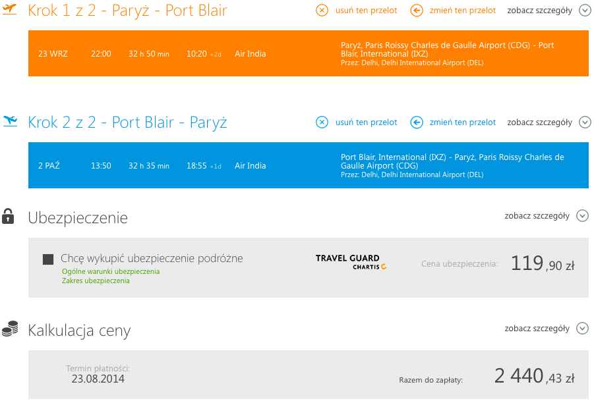Tick the travel insurance purchase checkbox
Image resolution: width=594 pixels, height=401 pixels.
(x=48, y=259)
